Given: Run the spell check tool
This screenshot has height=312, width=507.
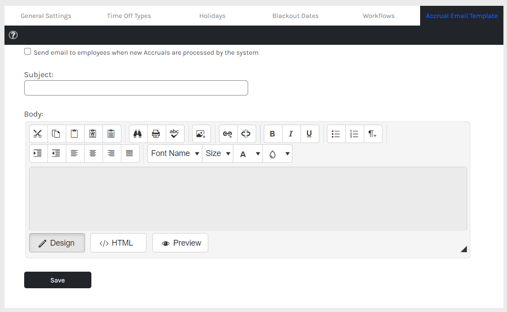Looking at the screenshot, I should (175, 134).
